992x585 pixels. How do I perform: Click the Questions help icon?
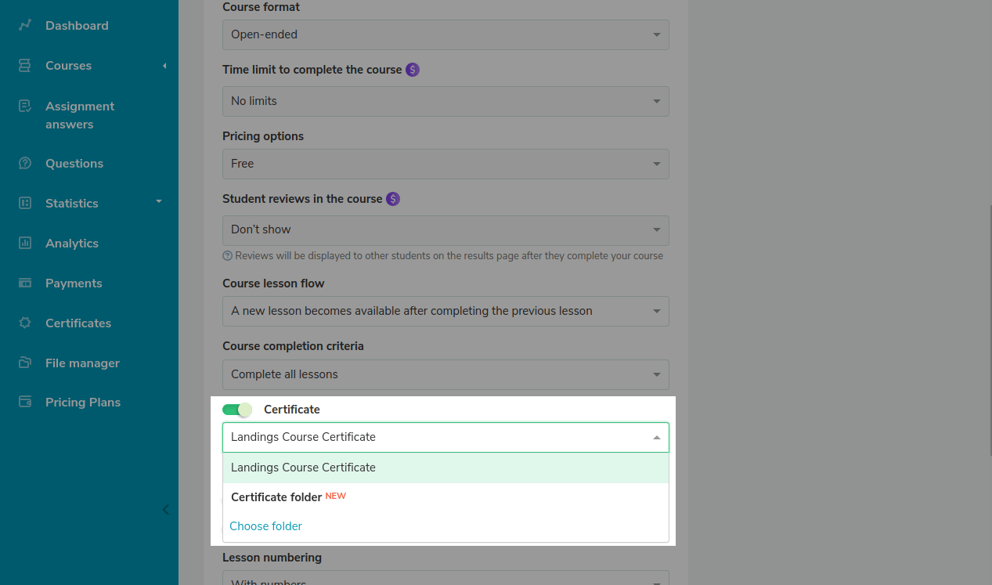[25, 164]
